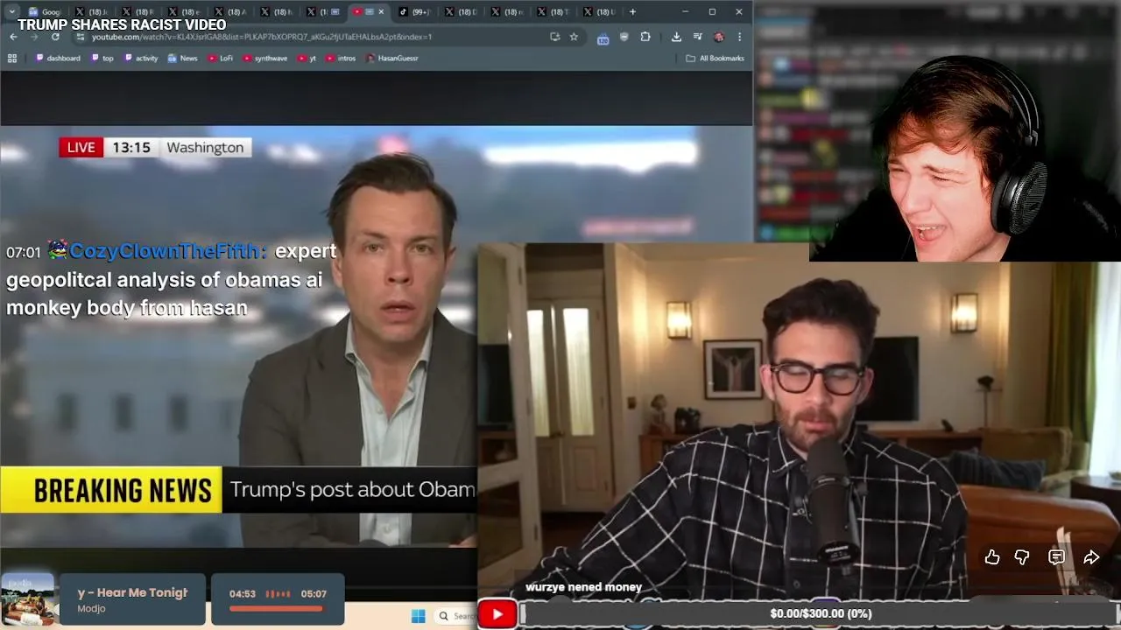Expand the All Bookmarks folder
1121x630 pixels.
715,58
